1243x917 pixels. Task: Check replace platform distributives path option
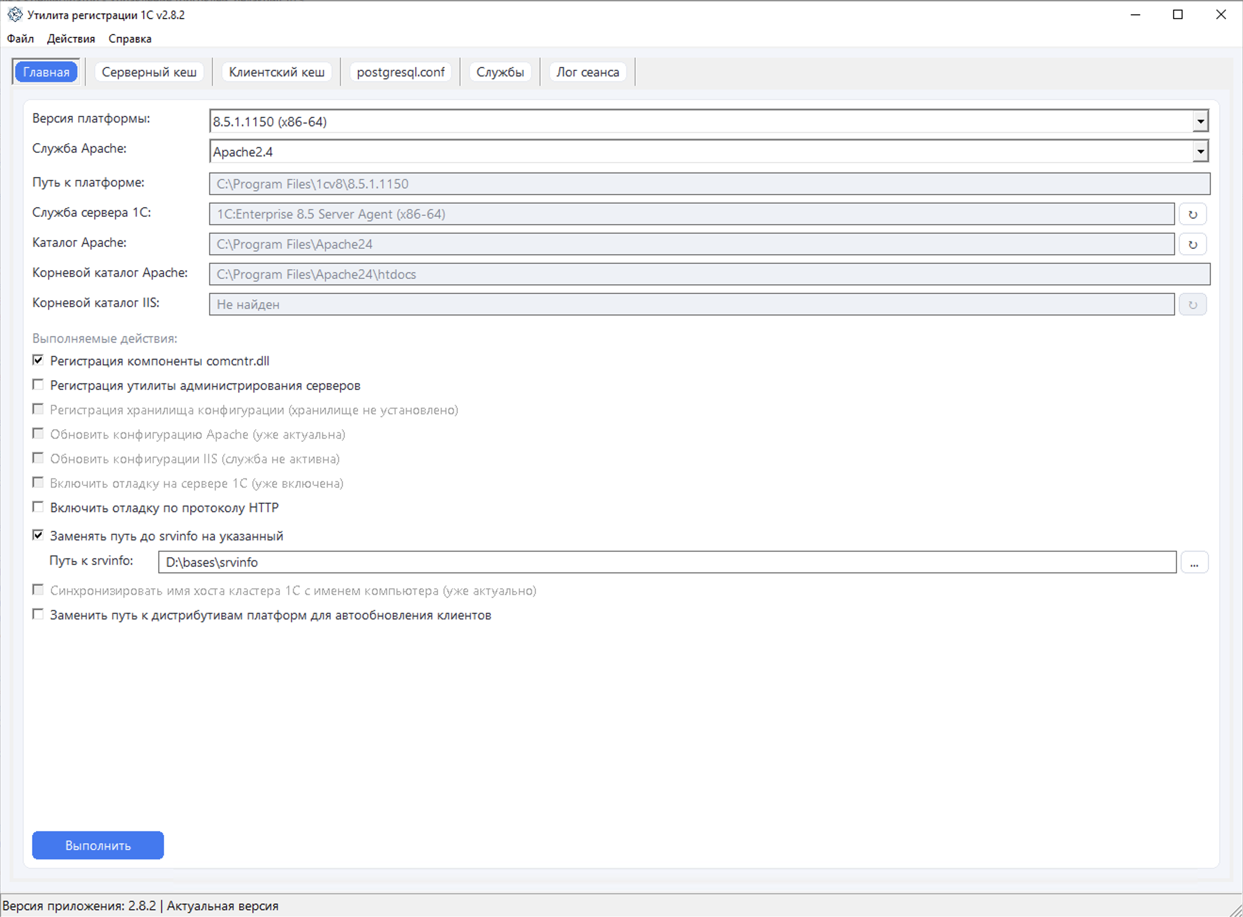(x=38, y=614)
